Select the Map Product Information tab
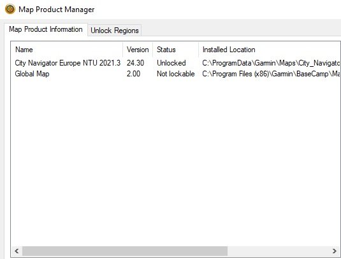The height and width of the screenshot is (259, 341). [x=46, y=29]
